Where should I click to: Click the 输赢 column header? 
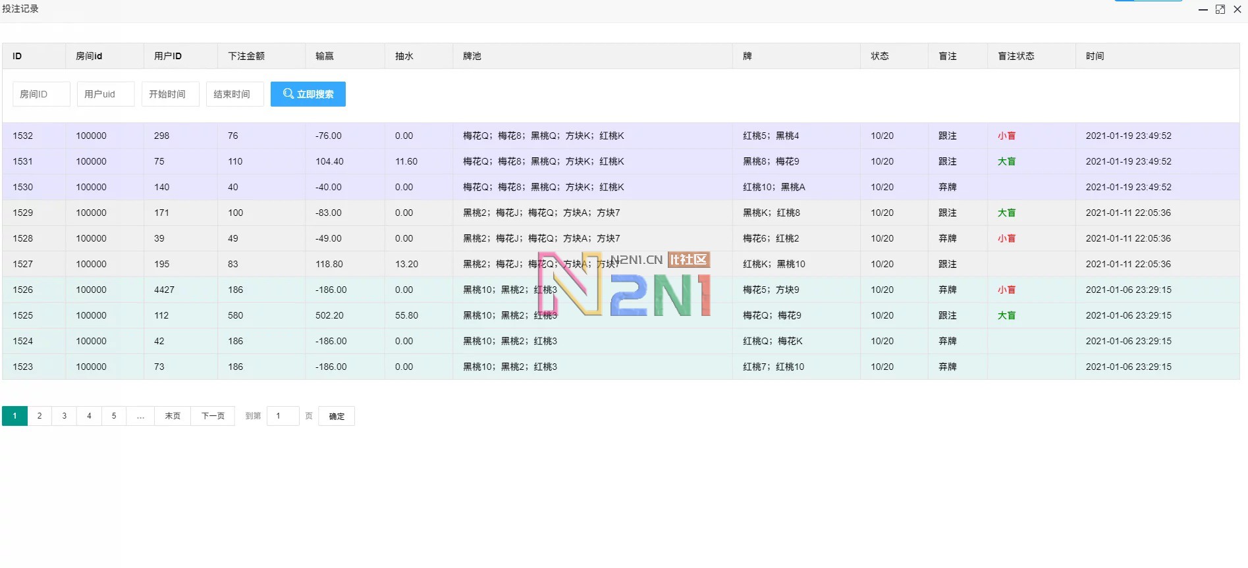pyautogui.click(x=325, y=56)
